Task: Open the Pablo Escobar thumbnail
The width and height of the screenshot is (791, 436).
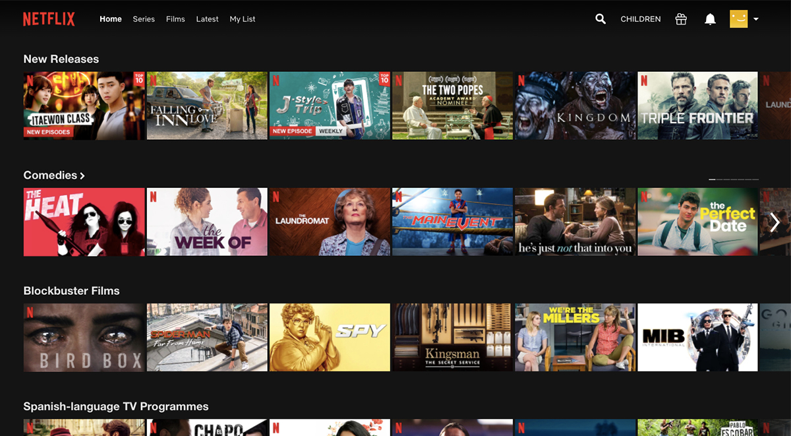Action: [697, 427]
